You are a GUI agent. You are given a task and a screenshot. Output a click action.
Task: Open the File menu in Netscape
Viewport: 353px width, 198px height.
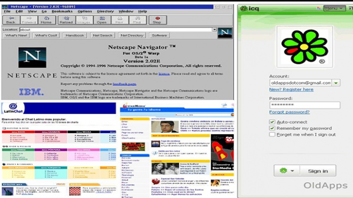click(7, 11)
